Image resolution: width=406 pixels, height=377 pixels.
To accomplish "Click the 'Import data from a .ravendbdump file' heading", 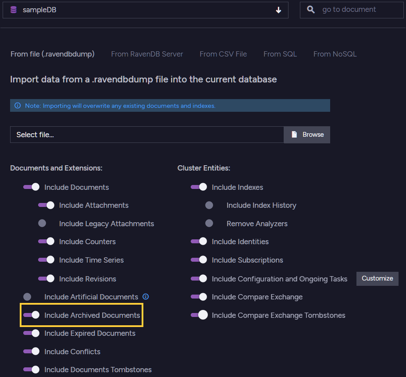I will point(143,79).
